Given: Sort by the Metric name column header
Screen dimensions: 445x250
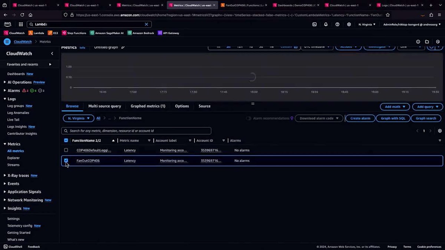Looking at the screenshot, I should pyautogui.click(x=129, y=140).
